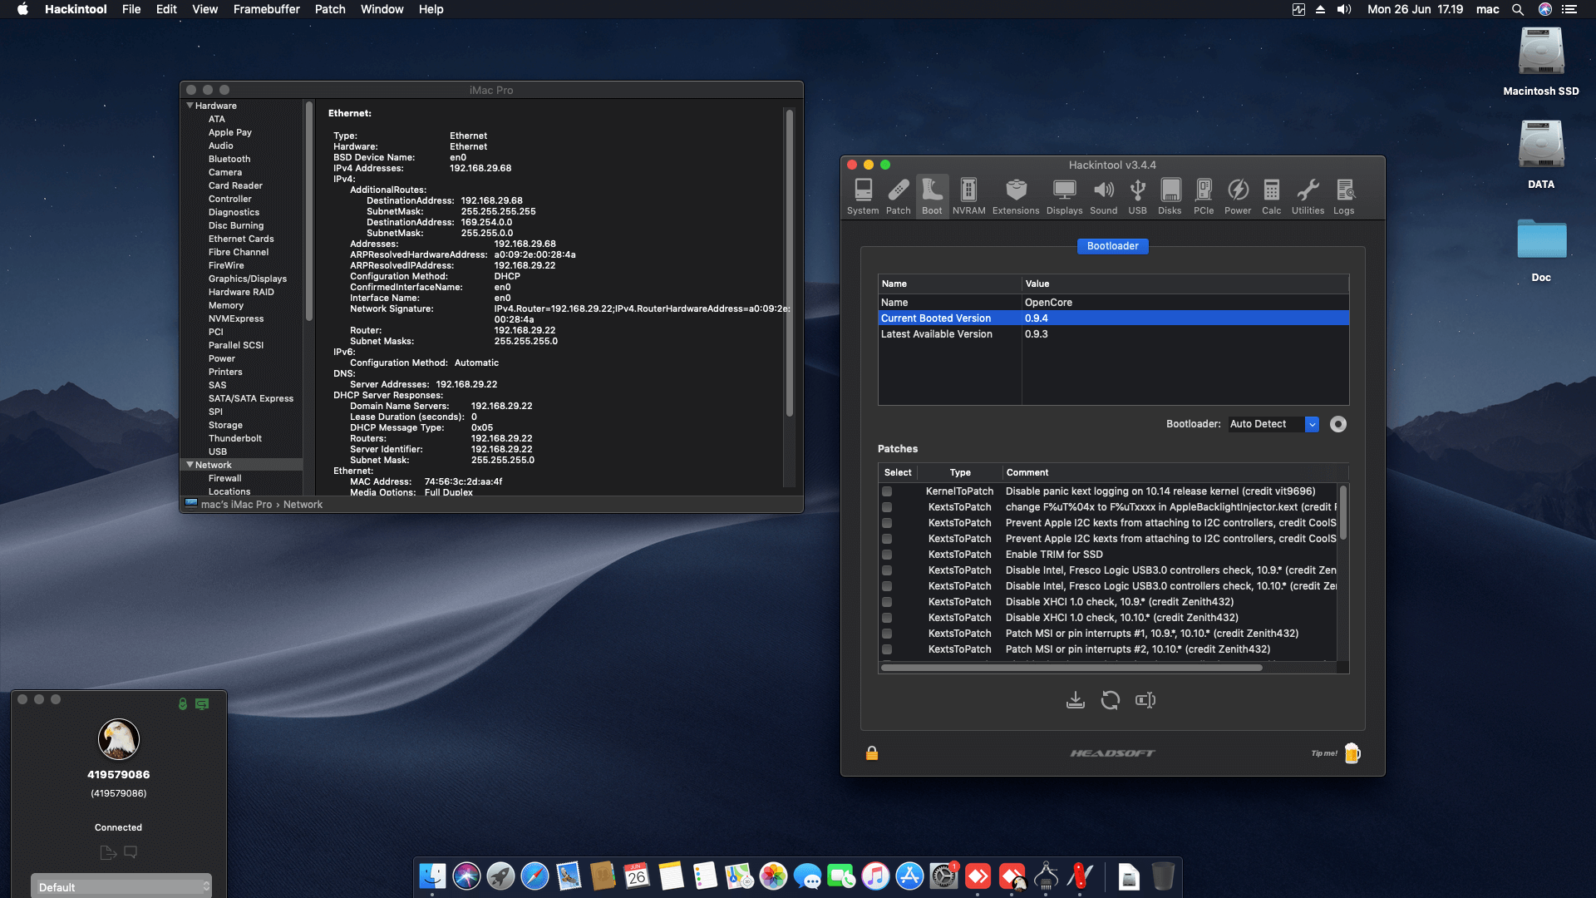This screenshot has height=898, width=1596.
Task: Tick Patch MSI or pin interrupts #1 checkbox
Action: [x=887, y=634]
